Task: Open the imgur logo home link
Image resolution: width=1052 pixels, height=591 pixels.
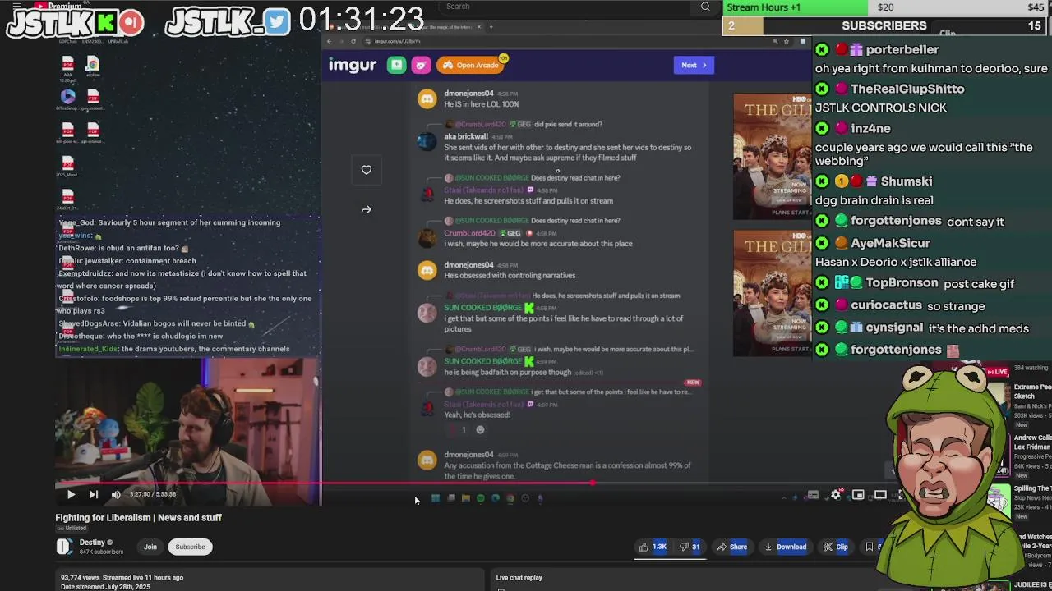Action: 353,65
